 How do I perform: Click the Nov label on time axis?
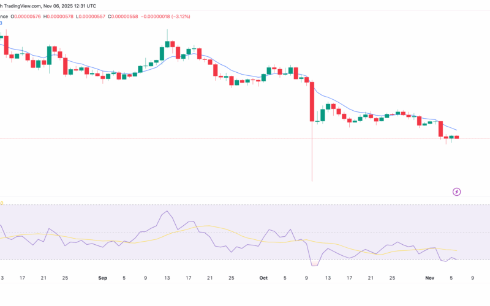point(430,277)
